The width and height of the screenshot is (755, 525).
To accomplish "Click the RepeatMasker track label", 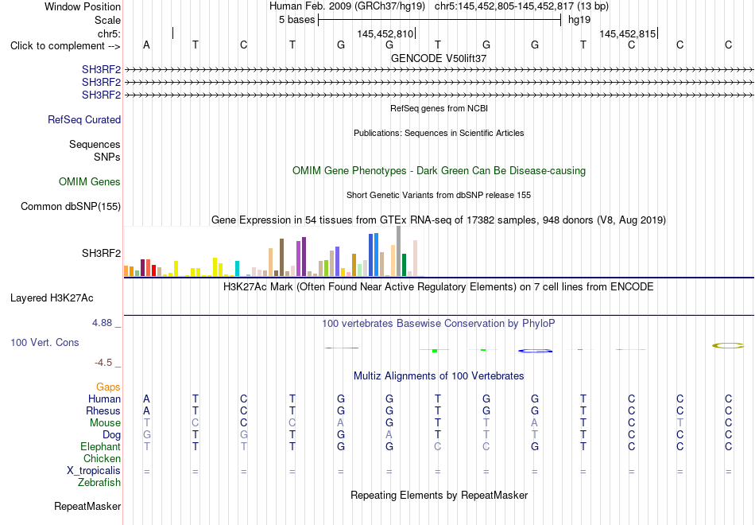I will coord(87,506).
